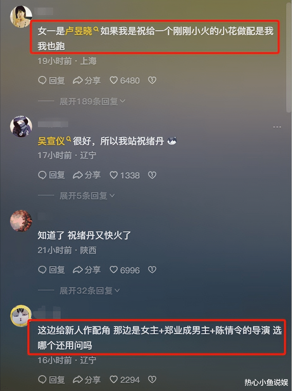Like the comment with 1338 likes
This screenshot has height=391, width=292.
(125, 175)
